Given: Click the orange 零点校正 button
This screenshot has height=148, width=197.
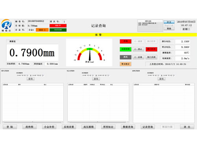Looking at the screenshot, I should point(125,64).
